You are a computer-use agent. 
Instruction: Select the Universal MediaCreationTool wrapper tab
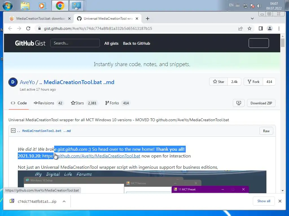(108, 19)
